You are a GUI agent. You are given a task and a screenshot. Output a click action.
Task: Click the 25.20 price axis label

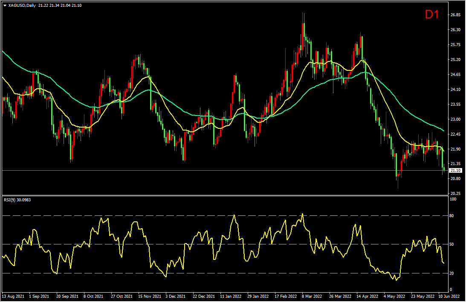tap(456, 60)
